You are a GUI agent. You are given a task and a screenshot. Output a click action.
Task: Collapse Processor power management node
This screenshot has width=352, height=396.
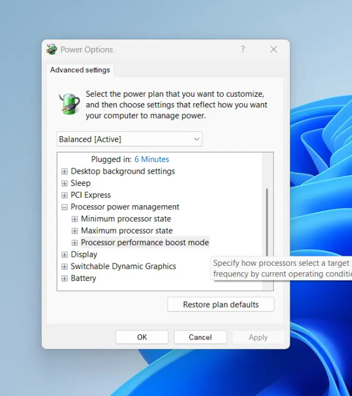tap(65, 207)
